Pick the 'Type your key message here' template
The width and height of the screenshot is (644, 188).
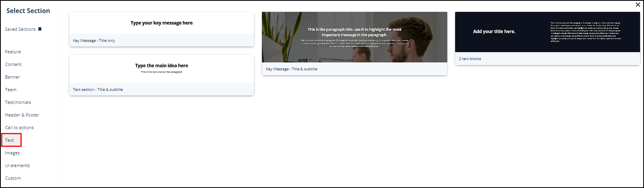162,23
